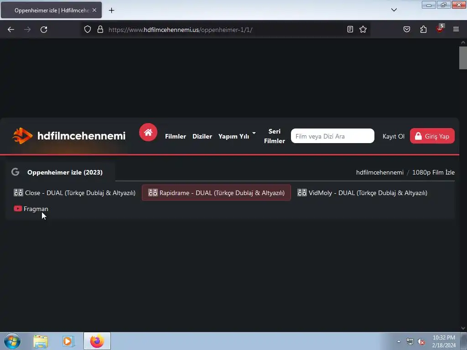This screenshot has width=467, height=350.
Task: Open Seri Filmler menu
Action: coord(274,136)
